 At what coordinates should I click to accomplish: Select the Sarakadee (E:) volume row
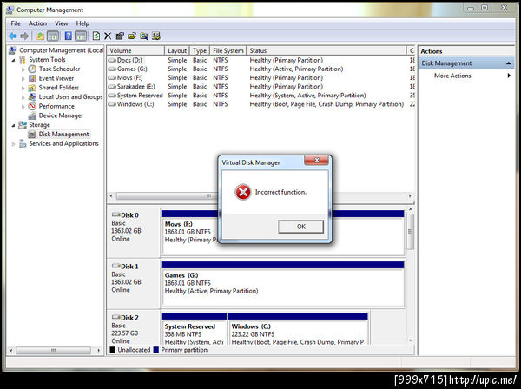pyautogui.click(x=260, y=86)
